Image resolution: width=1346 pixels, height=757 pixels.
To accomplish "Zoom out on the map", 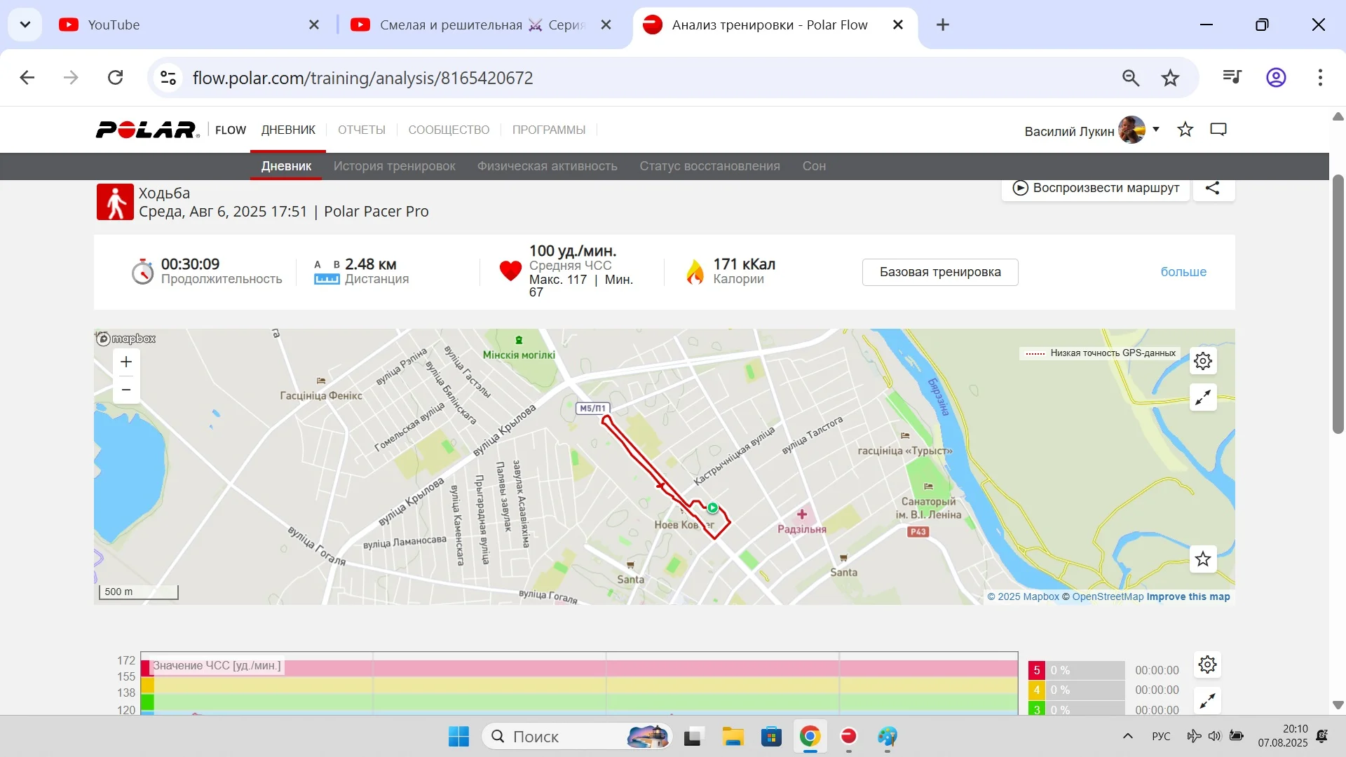I will pyautogui.click(x=126, y=390).
